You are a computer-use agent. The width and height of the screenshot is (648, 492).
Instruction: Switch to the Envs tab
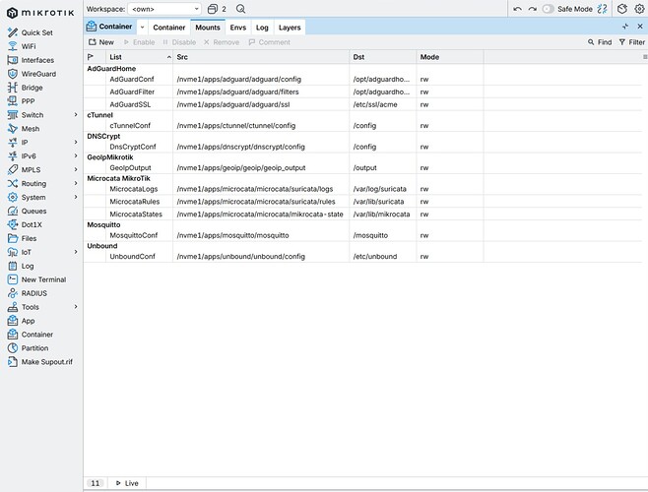[238, 28]
